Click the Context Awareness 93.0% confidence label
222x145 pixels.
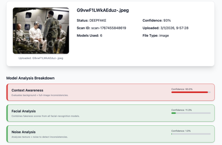(182, 89)
